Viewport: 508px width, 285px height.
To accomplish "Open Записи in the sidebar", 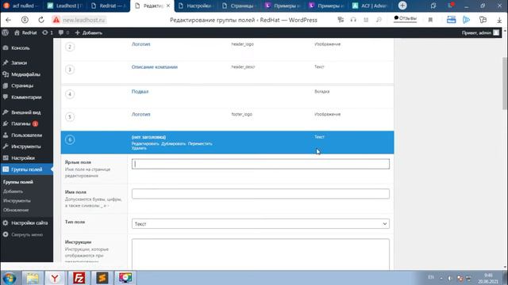I will pos(19,63).
